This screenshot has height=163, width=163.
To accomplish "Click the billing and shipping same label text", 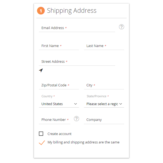I will 83,142.
